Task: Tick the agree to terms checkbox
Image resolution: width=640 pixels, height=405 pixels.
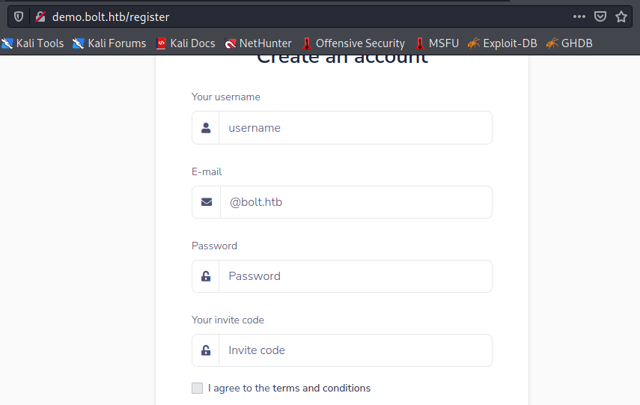Action: pyautogui.click(x=197, y=388)
